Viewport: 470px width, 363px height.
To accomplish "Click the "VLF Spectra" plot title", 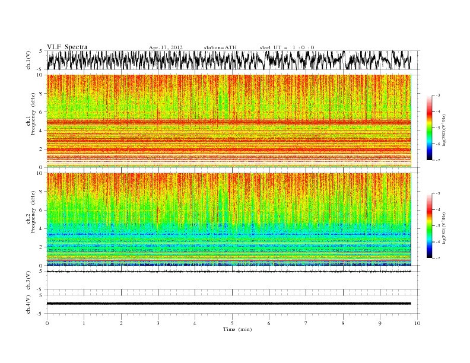I will 67,47.
